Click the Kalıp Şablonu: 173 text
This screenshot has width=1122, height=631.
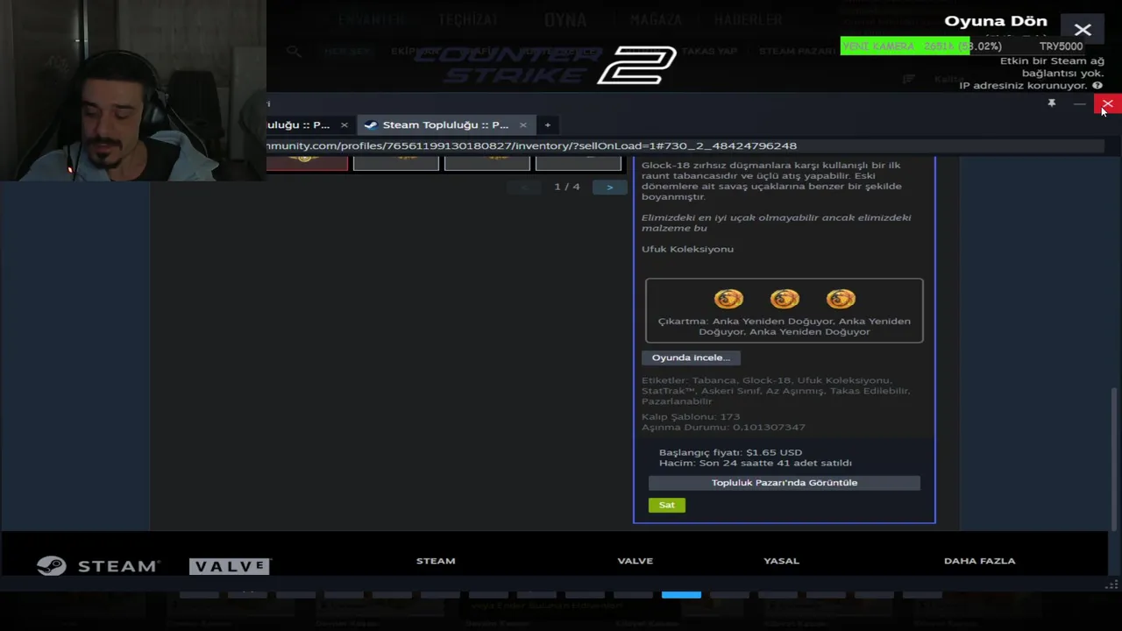coord(691,416)
